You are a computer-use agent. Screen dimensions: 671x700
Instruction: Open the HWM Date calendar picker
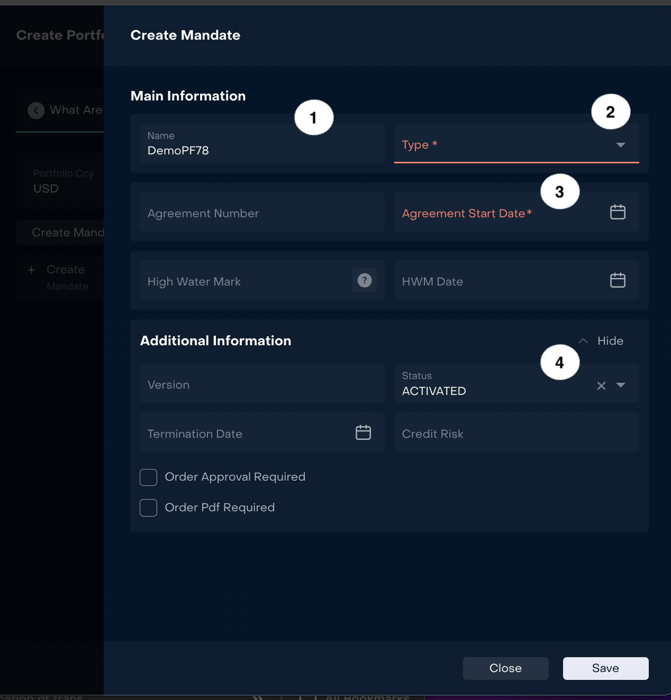[618, 280]
